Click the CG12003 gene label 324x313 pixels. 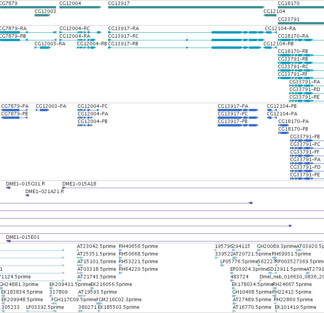coord(45,11)
